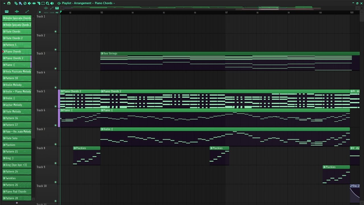
Task: Mute Track 7 with its green dot
Action: point(55,144)
